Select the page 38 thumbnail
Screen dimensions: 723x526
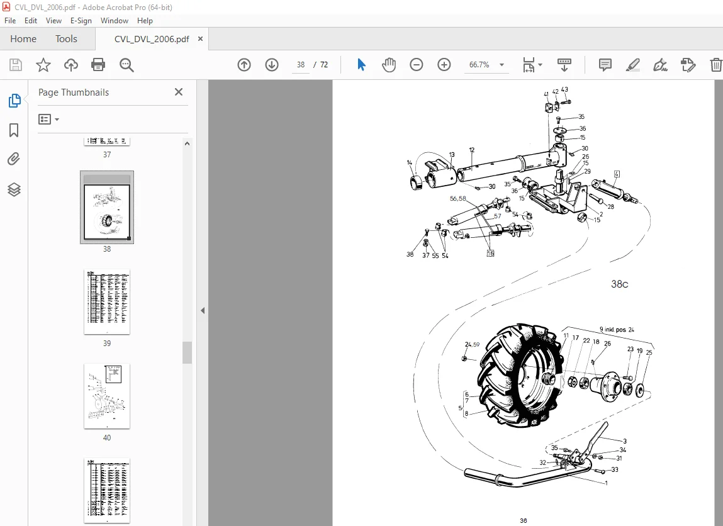point(107,207)
